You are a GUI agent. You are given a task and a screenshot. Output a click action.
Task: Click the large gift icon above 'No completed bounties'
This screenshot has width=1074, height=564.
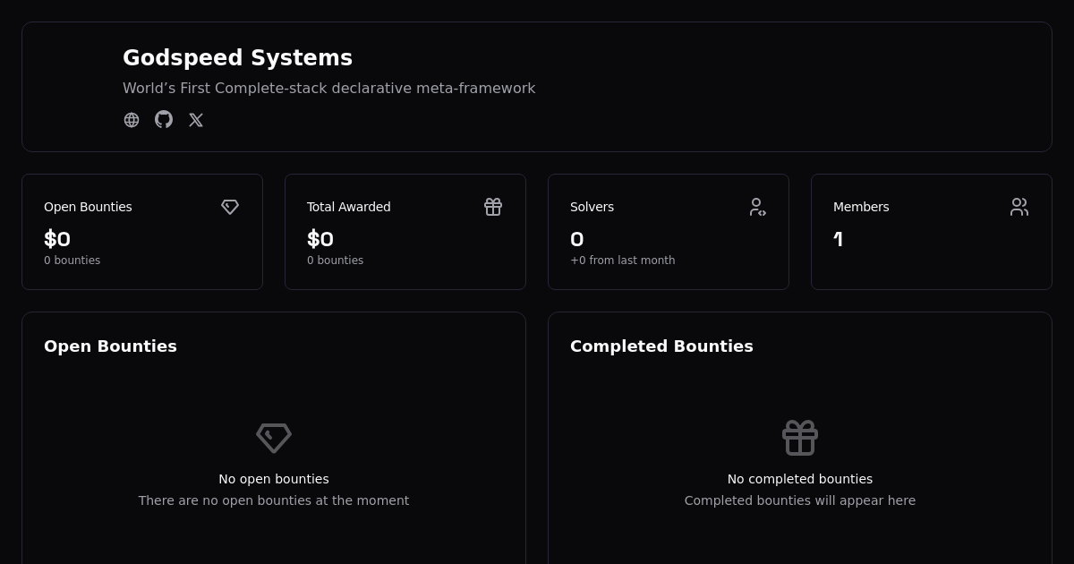800,438
